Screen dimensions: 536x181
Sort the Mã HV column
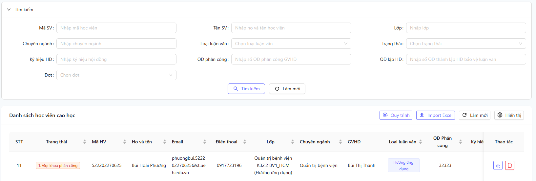[x=125, y=142]
